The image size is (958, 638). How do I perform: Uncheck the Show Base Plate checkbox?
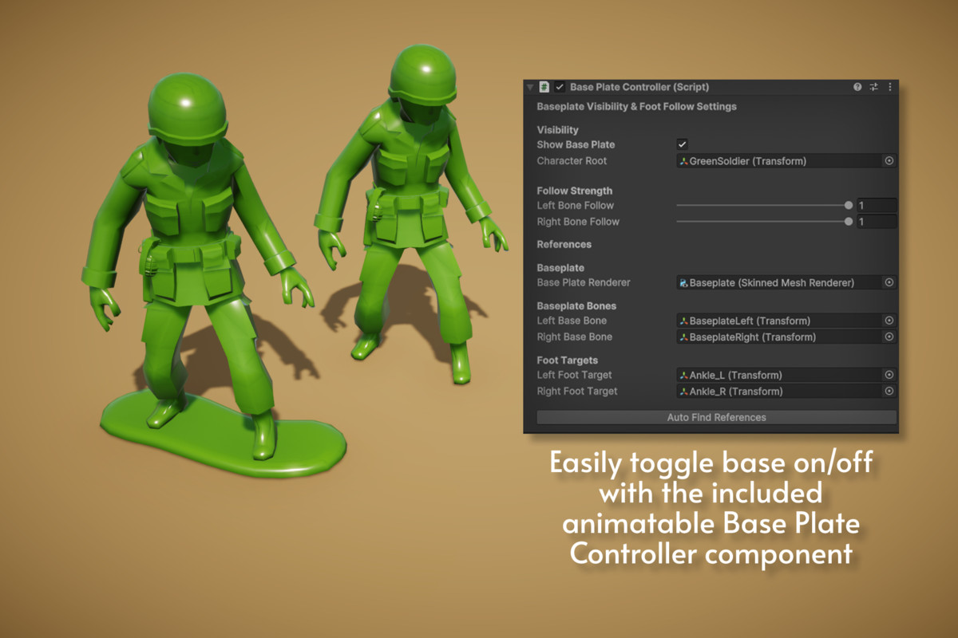click(x=681, y=144)
